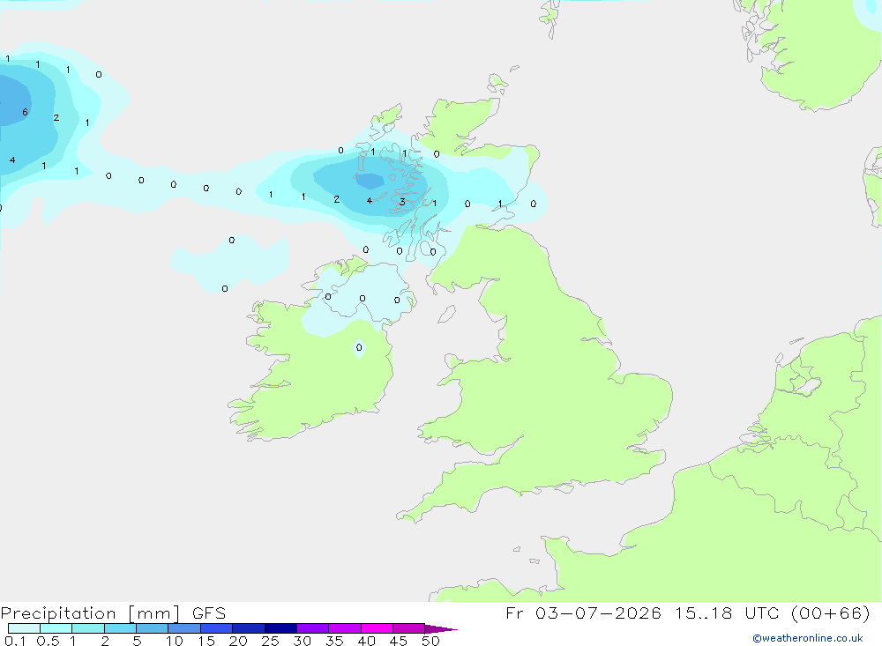Screen dimensions: 882x646
Task: Click the "3" precipitation value over western Scotland
Action: point(402,202)
